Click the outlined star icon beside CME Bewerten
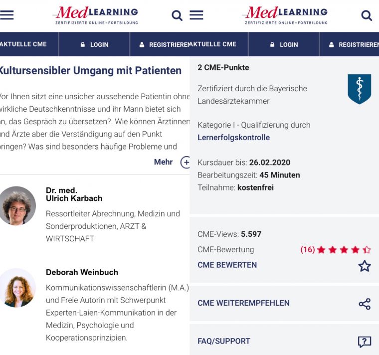 pos(365,266)
